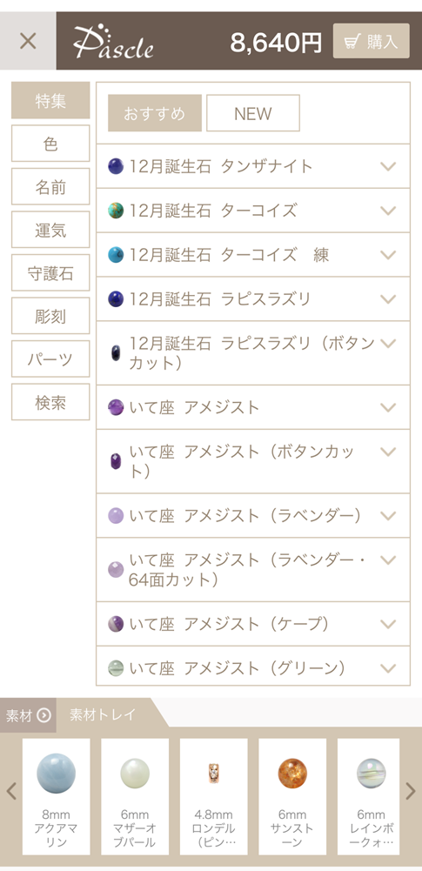422x871 pixels.
Task: Open the 守護石 category
Action: click(50, 272)
